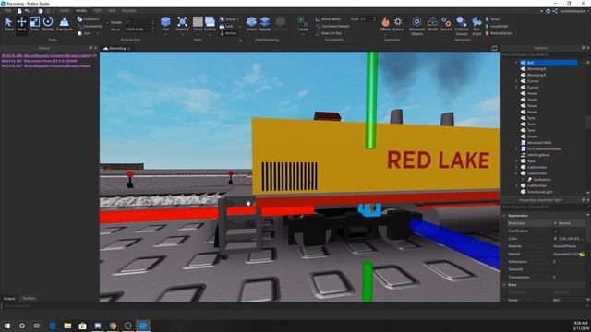Switch to the VIEW ribbon tab

tap(112, 11)
